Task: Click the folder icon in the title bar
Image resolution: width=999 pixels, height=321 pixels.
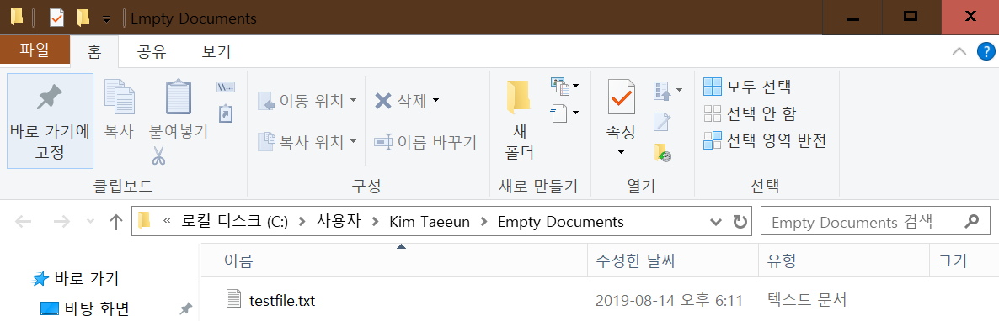Action: [16, 17]
